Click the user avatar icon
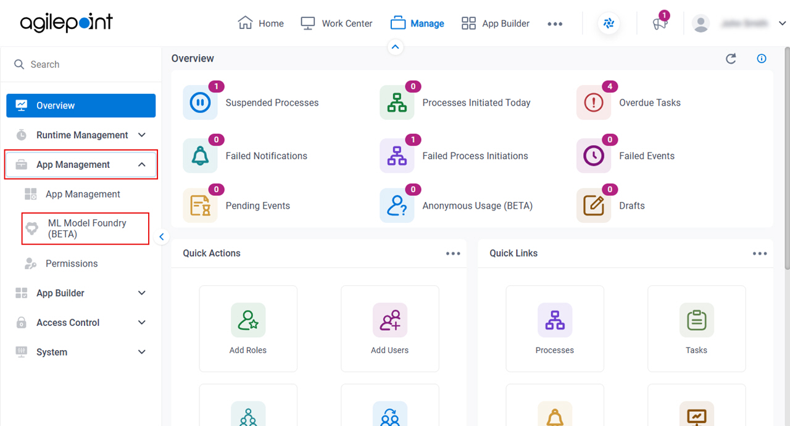The width and height of the screenshot is (790, 426). tap(701, 23)
